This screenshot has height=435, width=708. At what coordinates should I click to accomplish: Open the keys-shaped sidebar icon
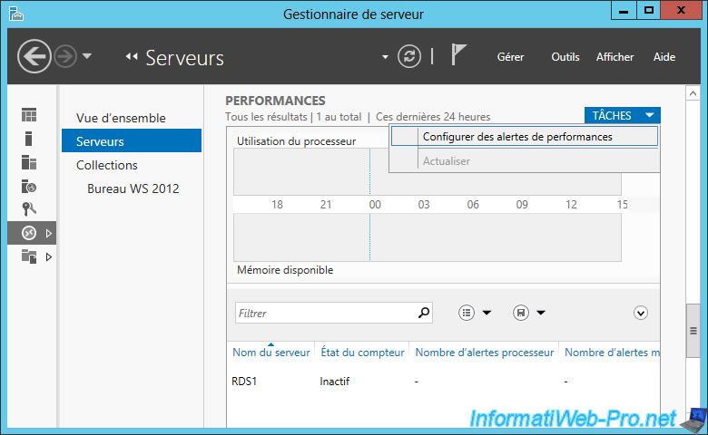(29, 209)
